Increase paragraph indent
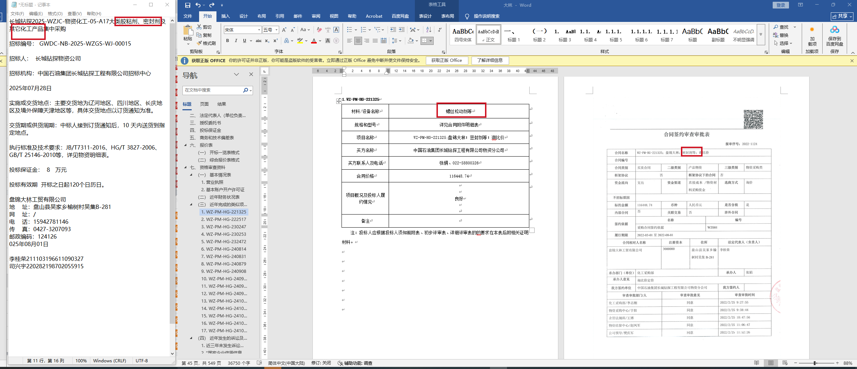Viewport: 857px width, 369px height. click(402, 30)
